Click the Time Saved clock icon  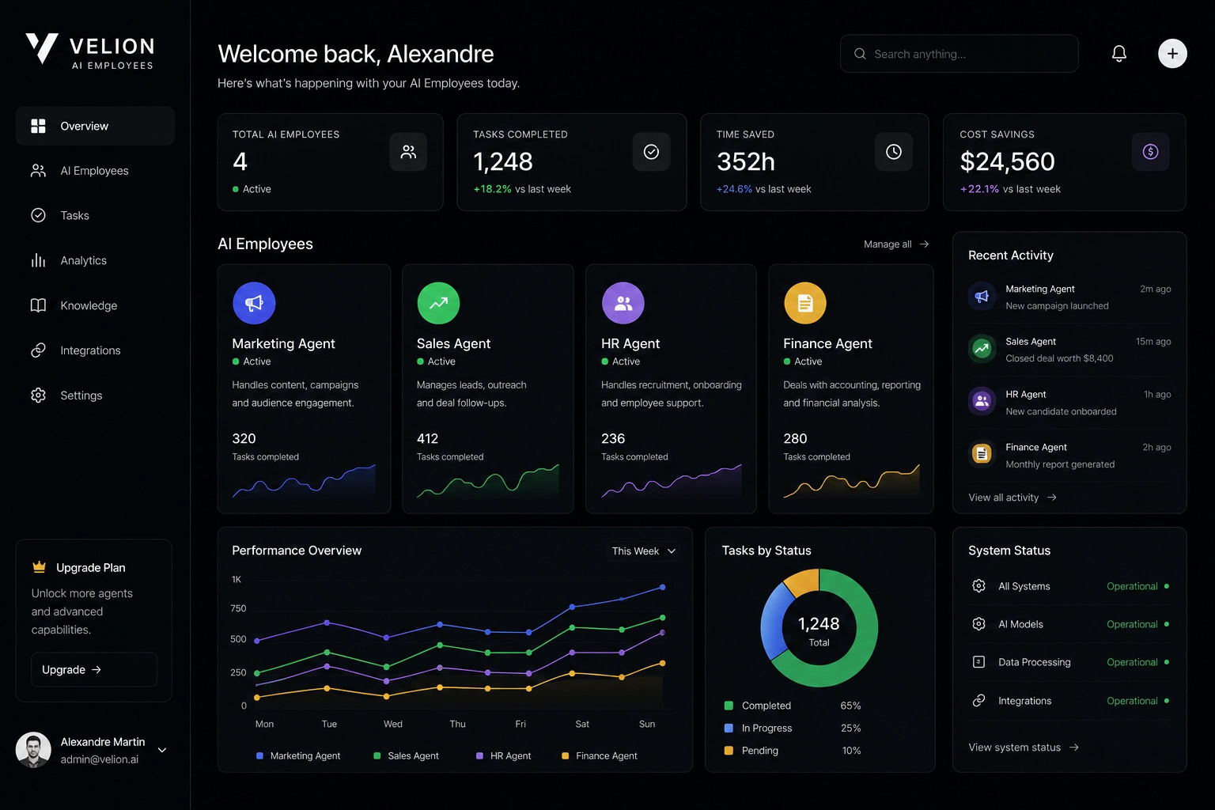click(894, 152)
